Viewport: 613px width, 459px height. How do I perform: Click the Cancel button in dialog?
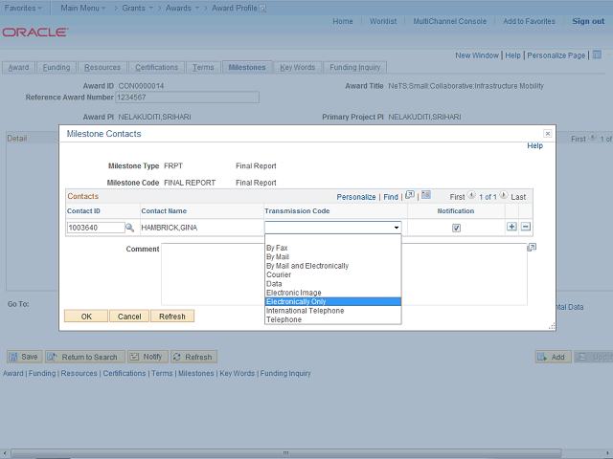[x=129, y=317]
